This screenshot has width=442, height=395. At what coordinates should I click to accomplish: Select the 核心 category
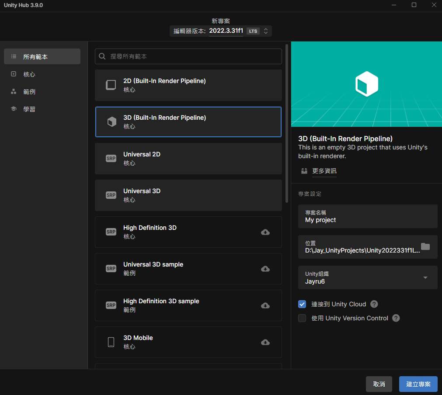42,74
